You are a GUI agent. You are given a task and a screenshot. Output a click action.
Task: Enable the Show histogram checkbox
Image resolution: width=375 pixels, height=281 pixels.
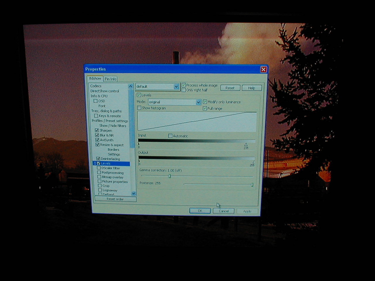(139, 108)
